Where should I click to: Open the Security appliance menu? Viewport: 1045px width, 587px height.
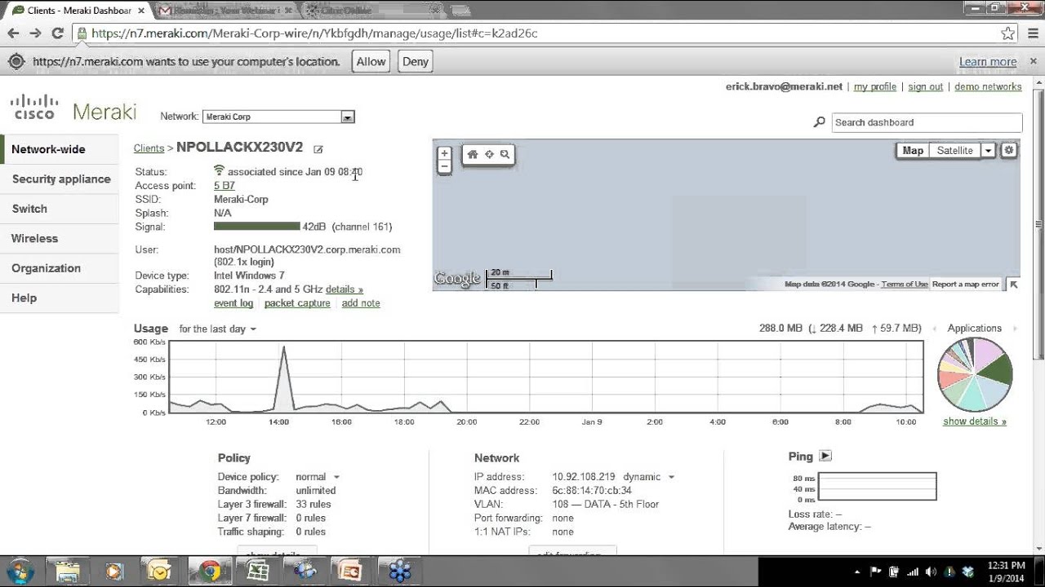point(60,179)
